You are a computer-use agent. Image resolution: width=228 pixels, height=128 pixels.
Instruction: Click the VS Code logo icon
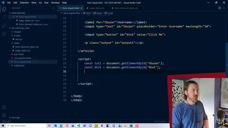coord(3,2)
